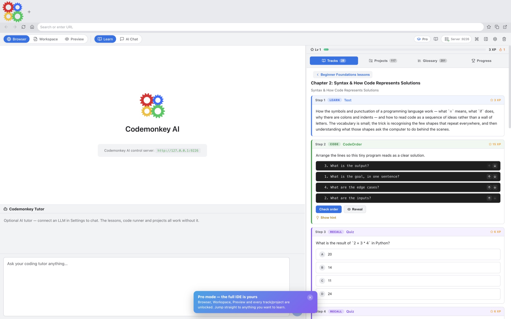Bookmark page with the star icon
Viewport: 511px width, 319px height.
pos(489,27)
